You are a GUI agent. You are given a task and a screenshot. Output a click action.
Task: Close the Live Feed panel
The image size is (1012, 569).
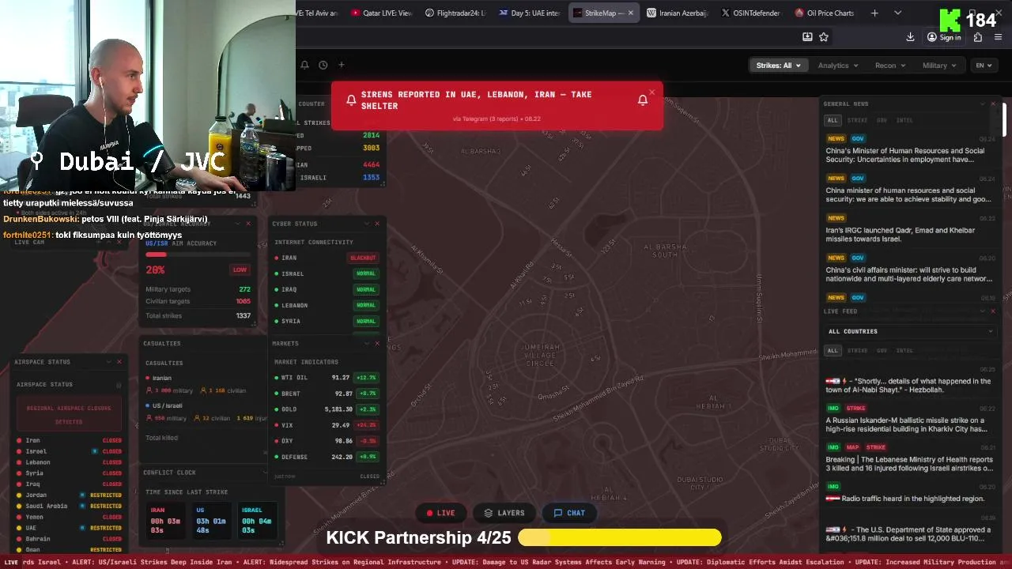click(993, 311)
